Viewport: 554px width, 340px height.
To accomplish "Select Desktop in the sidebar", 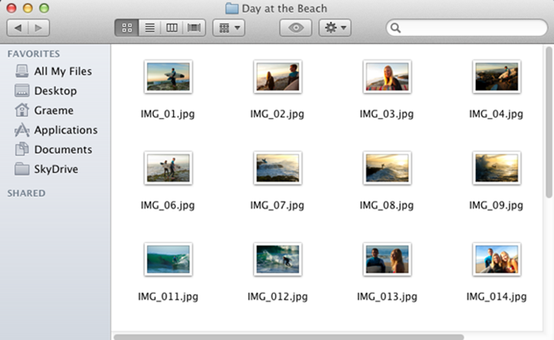I will click(x=55, y=91).
